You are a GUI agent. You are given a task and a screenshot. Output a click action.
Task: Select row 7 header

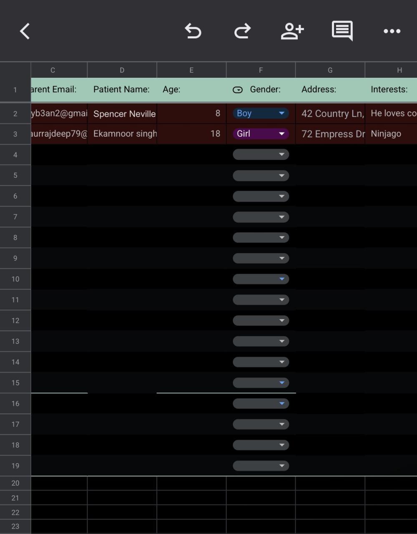pyautogui.click(x=15, y=217)
